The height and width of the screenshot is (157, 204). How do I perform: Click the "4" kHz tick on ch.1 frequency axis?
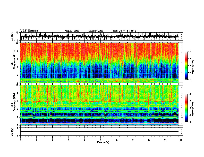click(x=18, y=67)
